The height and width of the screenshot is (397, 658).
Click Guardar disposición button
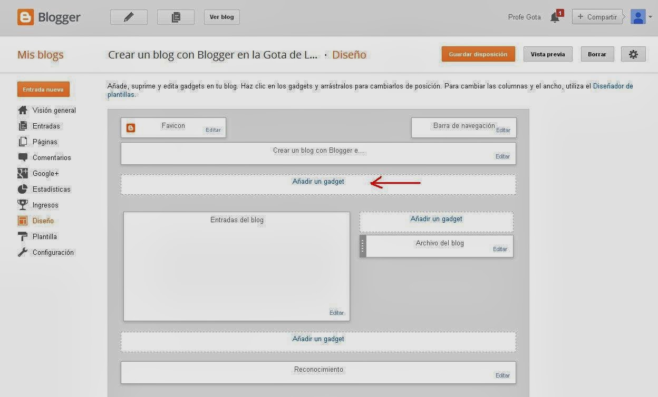(478, 54)
